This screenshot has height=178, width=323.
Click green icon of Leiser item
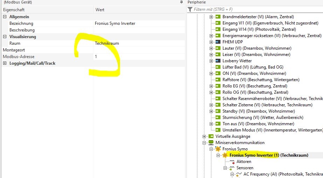[218, 55]
